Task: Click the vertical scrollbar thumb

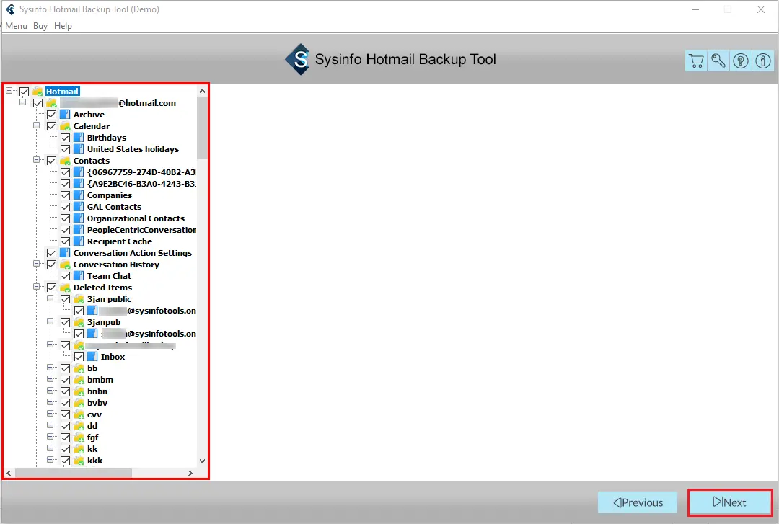Action: point(202,128)
